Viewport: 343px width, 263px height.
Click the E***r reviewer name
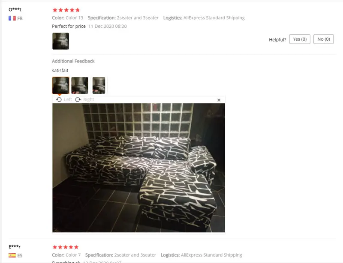15,247
